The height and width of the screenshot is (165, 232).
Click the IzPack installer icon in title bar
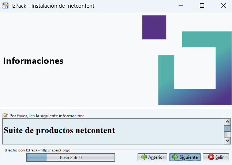[5, 6]
